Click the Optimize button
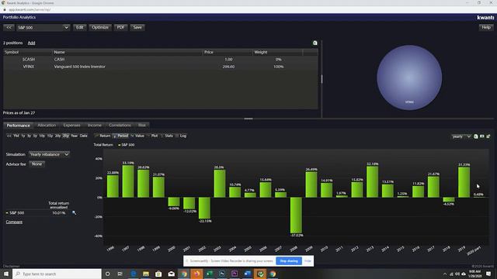 click(x=100, y=28)
